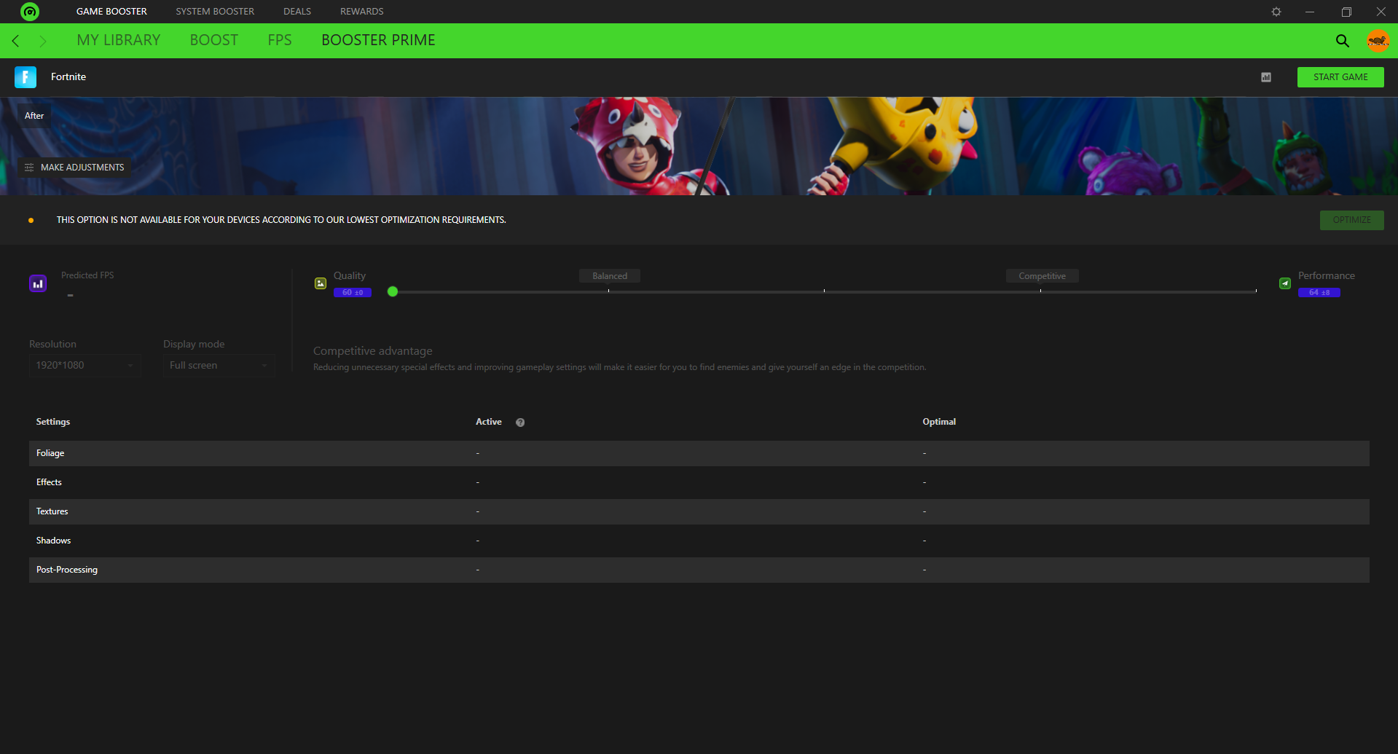Select the Competitive preset on slider
Screen dimensions: 1398x754
tap(1042, 276)
